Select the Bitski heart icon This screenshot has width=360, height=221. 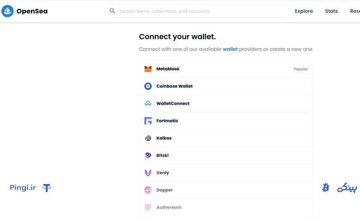click(148, 156)
